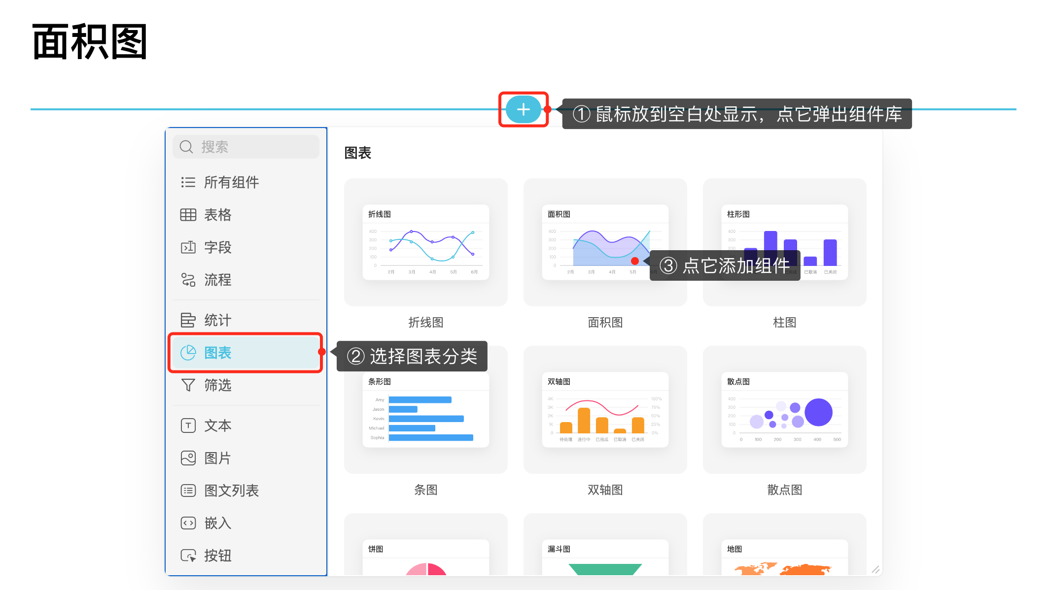Click the 图表 section heading

click(x=357, y=153)
